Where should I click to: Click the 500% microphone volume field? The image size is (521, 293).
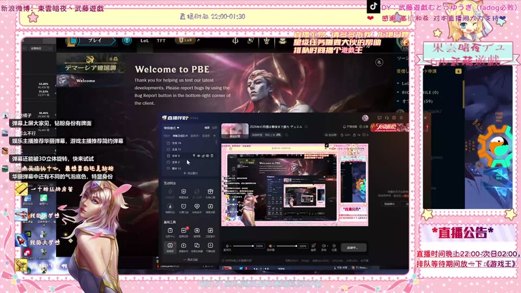[x=259, y=246]
